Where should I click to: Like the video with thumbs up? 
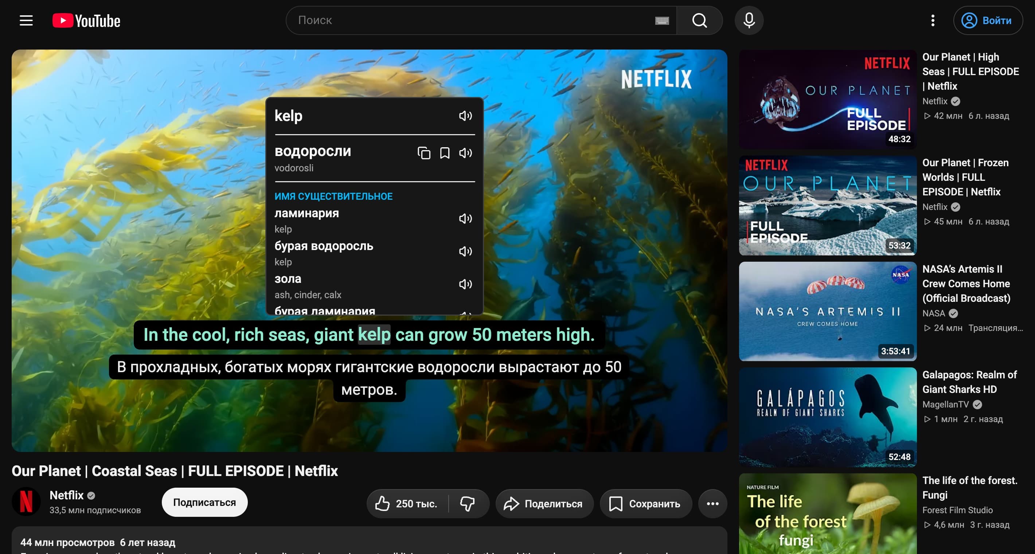407,504
